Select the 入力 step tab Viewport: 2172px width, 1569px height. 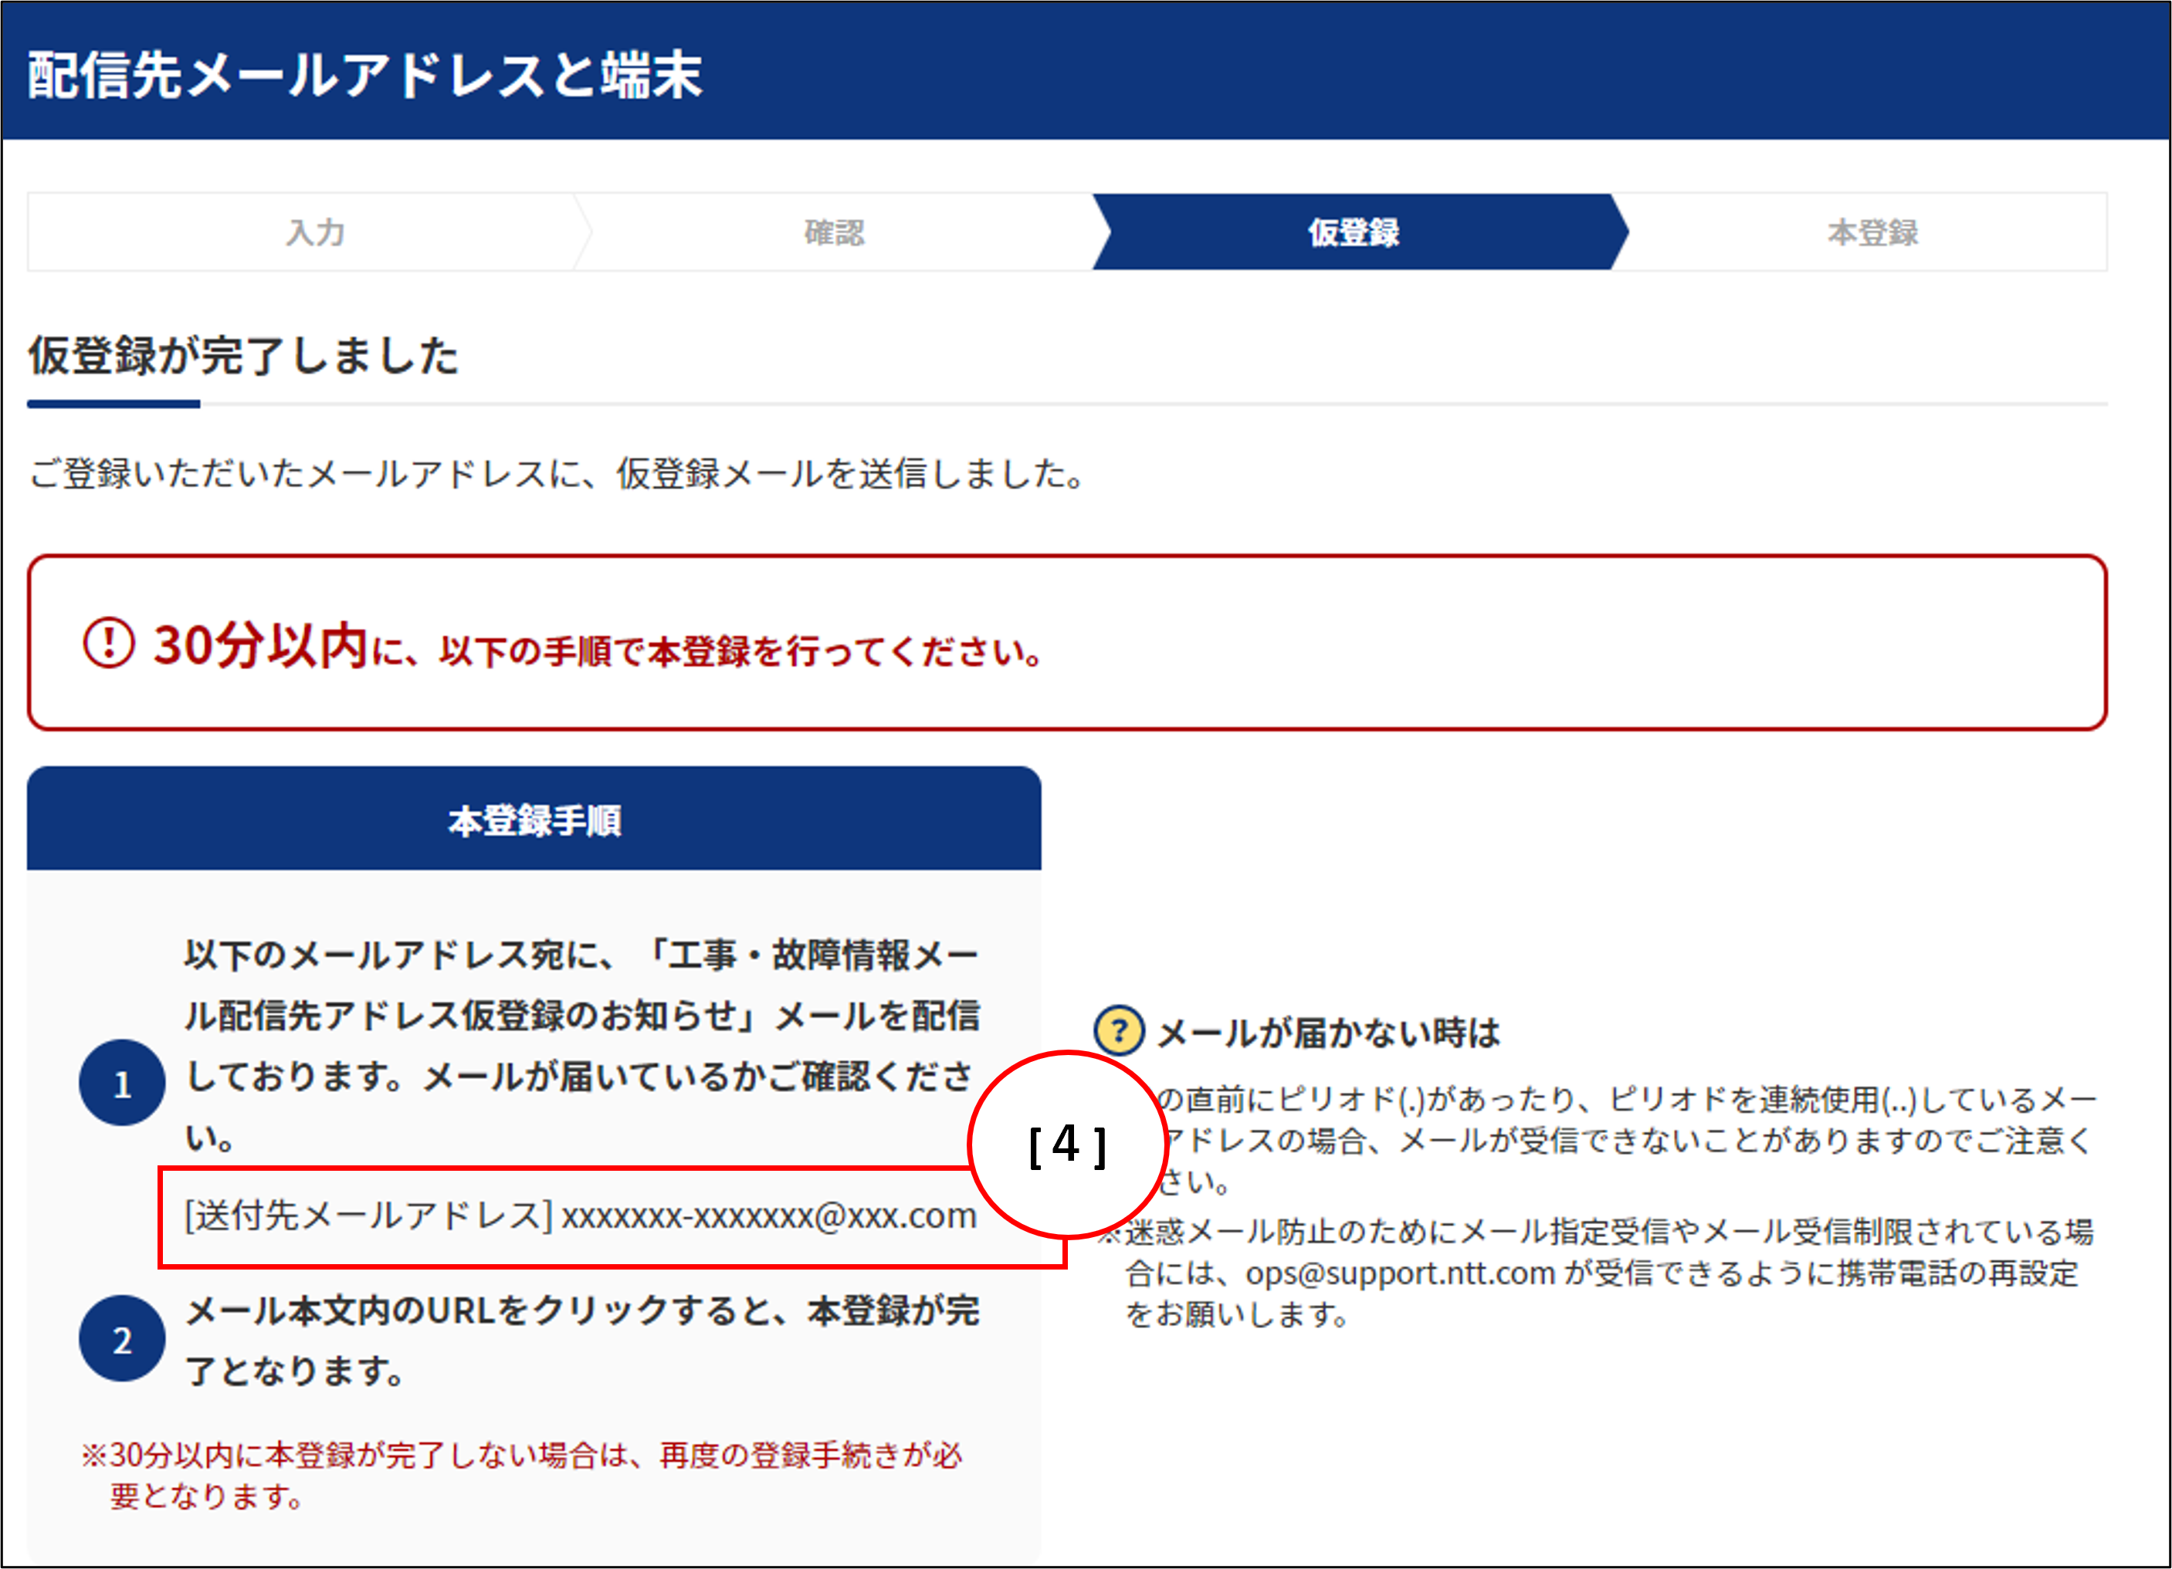pos(314,232)
